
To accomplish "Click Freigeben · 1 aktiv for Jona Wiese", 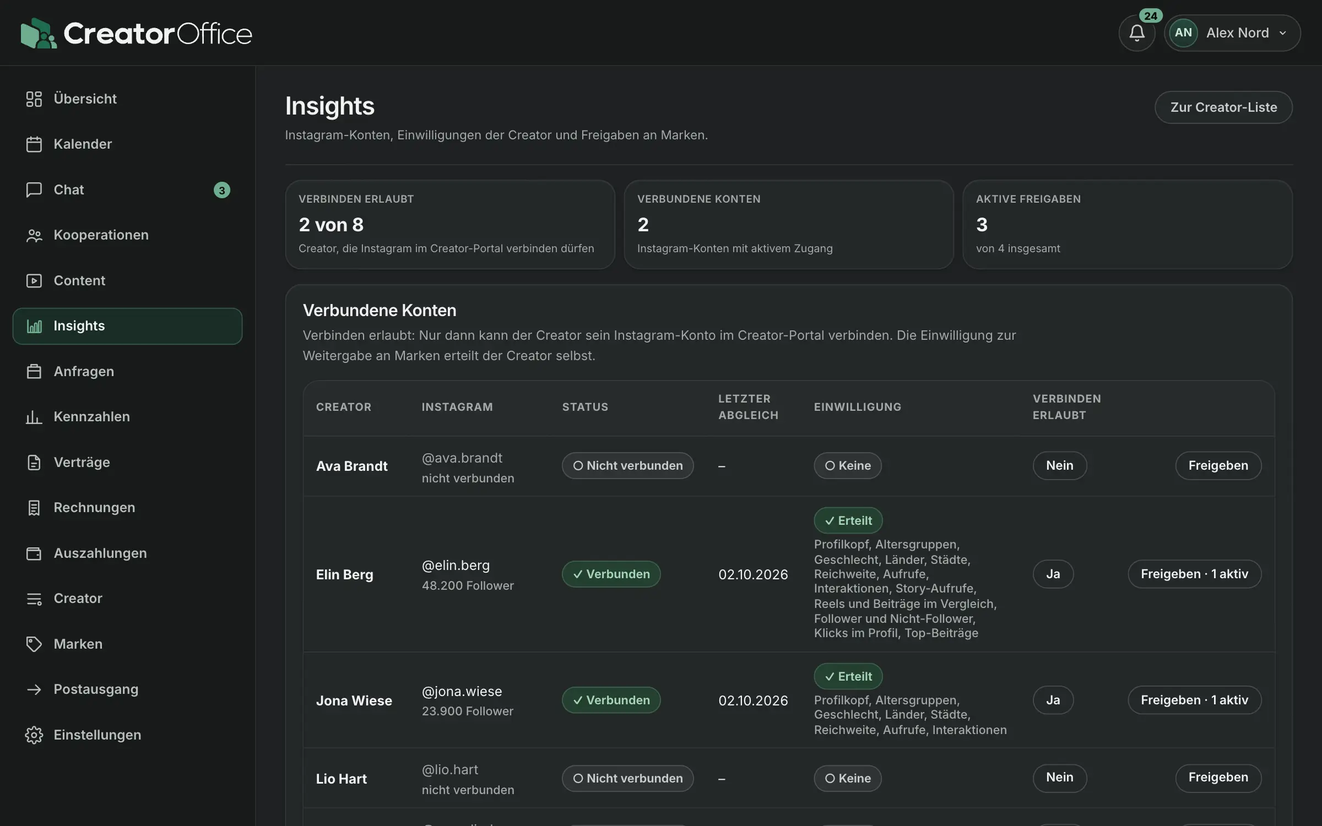I will (x=1194, y=700).
